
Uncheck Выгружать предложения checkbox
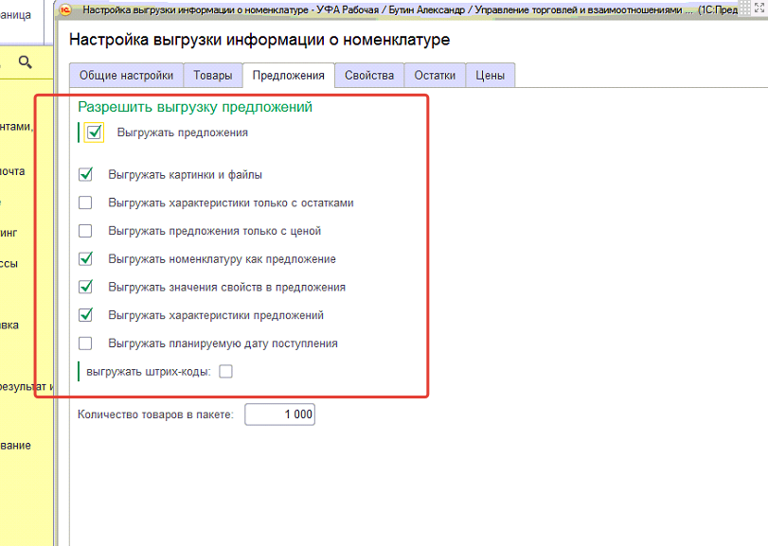94,133
